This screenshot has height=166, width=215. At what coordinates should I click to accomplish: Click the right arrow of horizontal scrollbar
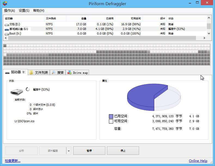click(204, 38)
